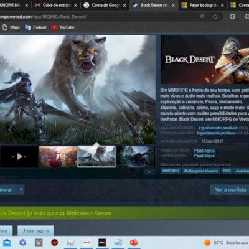Image resolution: width=249 pixels, height=249 pixels.
Task: Open the publisher Pearl Abyss link
Action: 204,156
